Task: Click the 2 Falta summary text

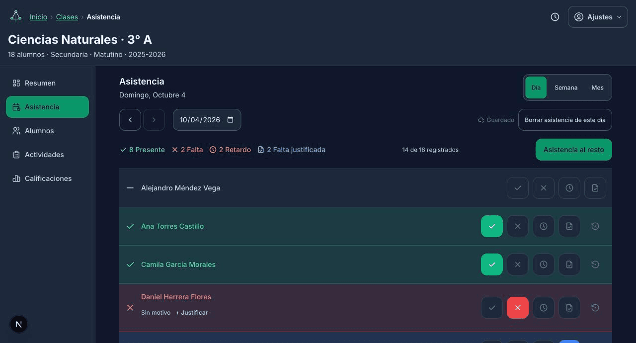Action: 187,150
